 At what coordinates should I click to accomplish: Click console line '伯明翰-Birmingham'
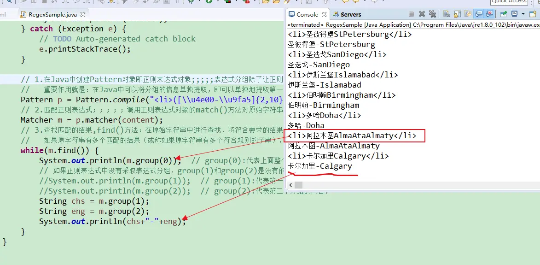tap(323, 105)
